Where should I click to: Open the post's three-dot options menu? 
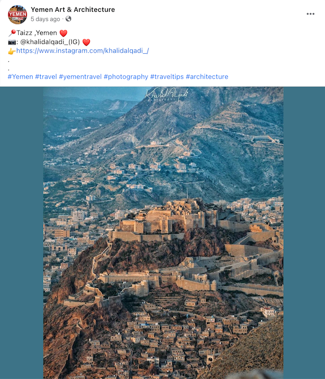[310, 14]
